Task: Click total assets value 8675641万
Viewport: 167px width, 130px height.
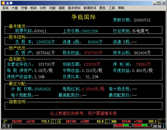Action: coord(45,53)
